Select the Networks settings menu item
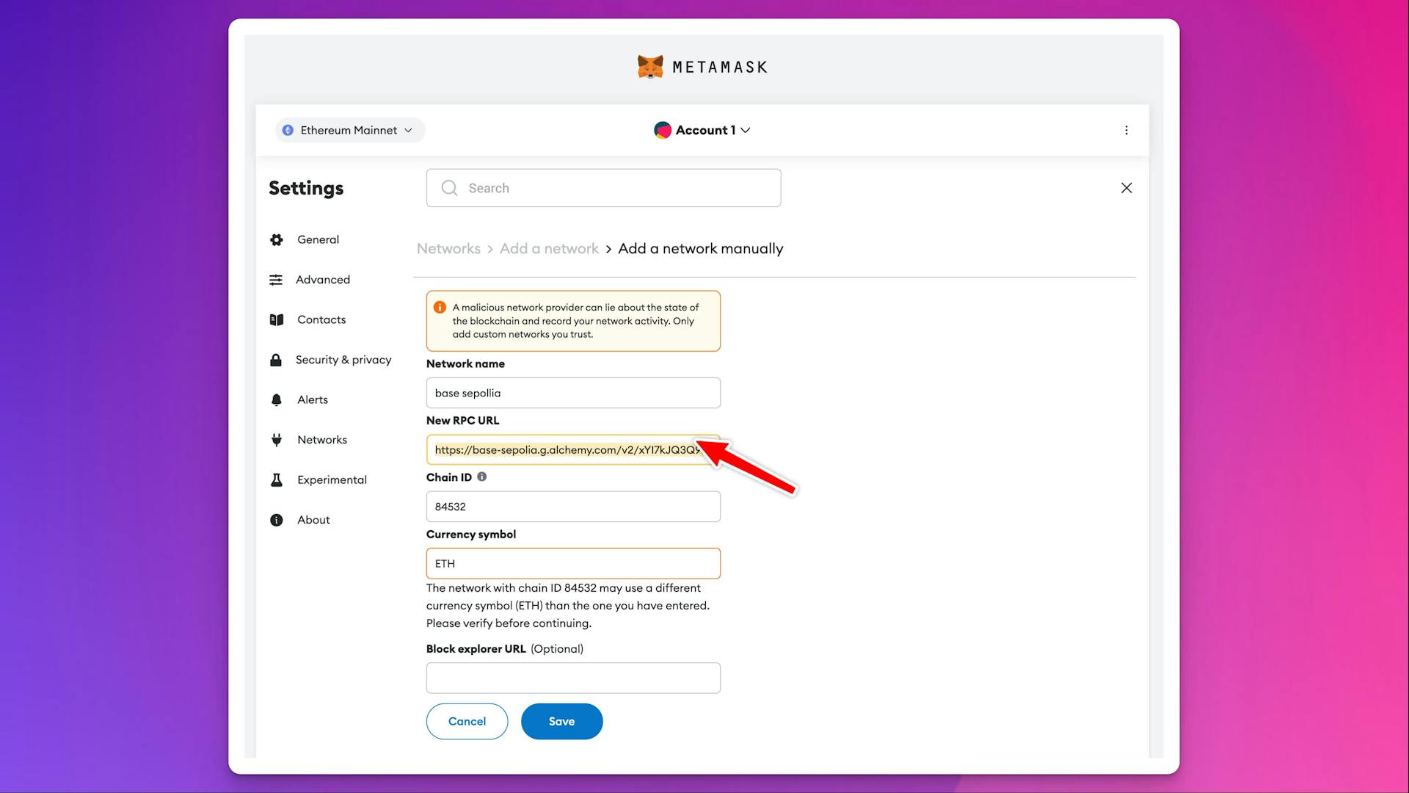 [x=322, y=438]
